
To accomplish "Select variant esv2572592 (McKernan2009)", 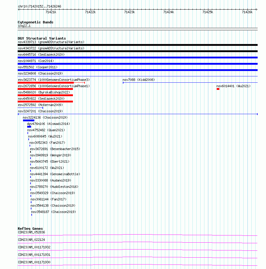I will point(40,105).
